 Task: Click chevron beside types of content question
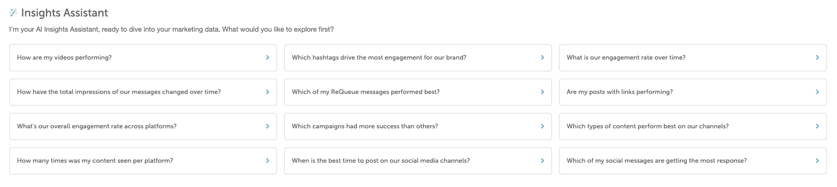click(x=817, y=126)
